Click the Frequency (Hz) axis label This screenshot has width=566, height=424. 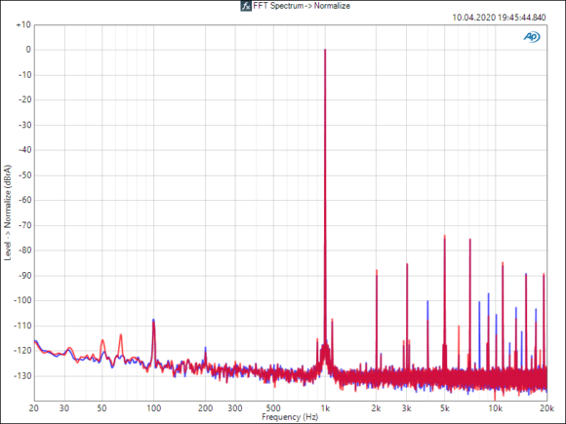290,417
